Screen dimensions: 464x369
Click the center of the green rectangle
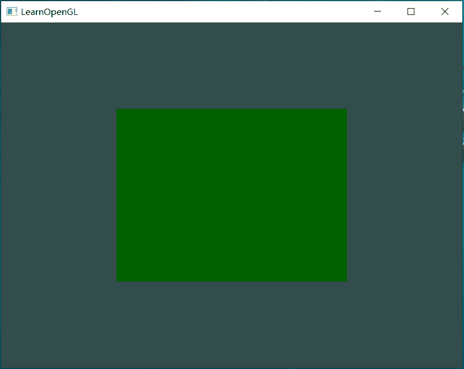[231, 195]
